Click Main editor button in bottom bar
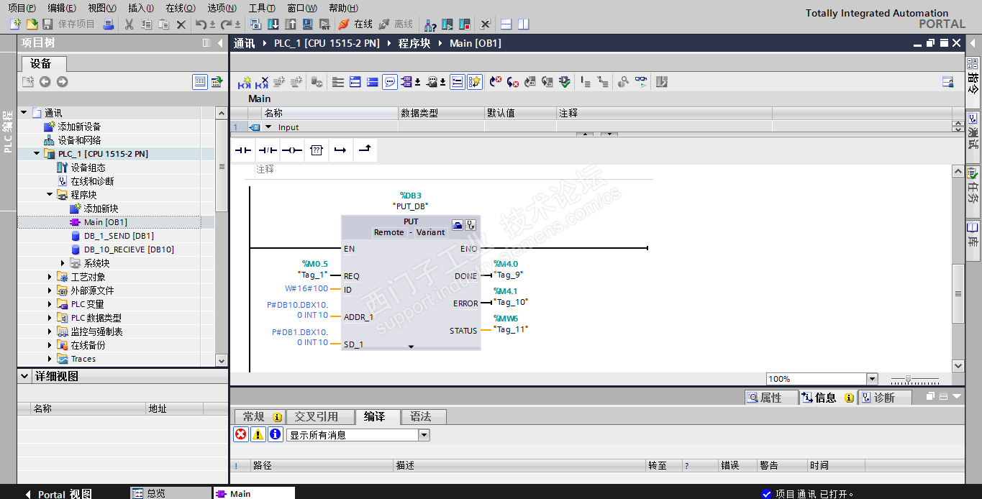 point(254,493)
